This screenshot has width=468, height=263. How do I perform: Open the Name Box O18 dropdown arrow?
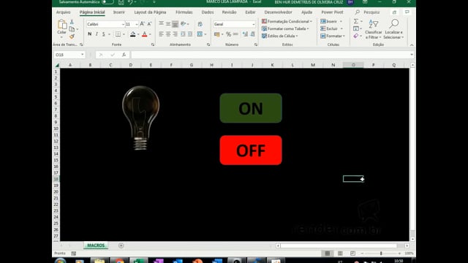point(82,55)
